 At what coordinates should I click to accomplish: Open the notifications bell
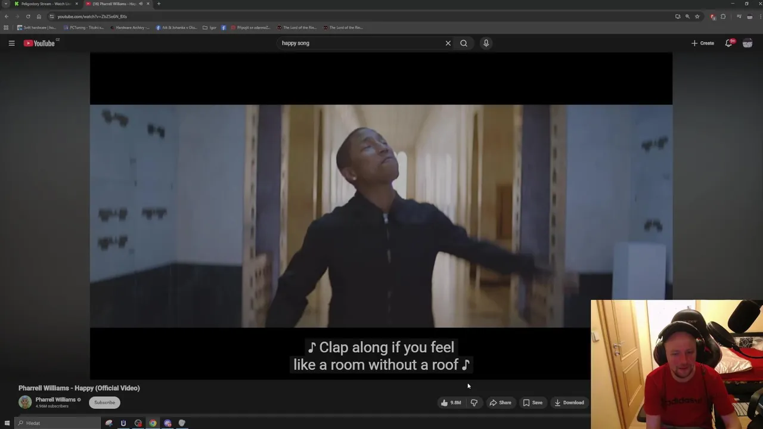tap(728, 43)
